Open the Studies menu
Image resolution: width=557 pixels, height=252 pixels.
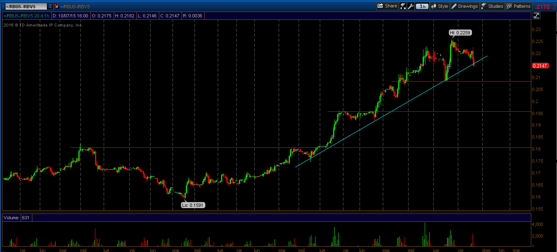(x=492, y=6)
